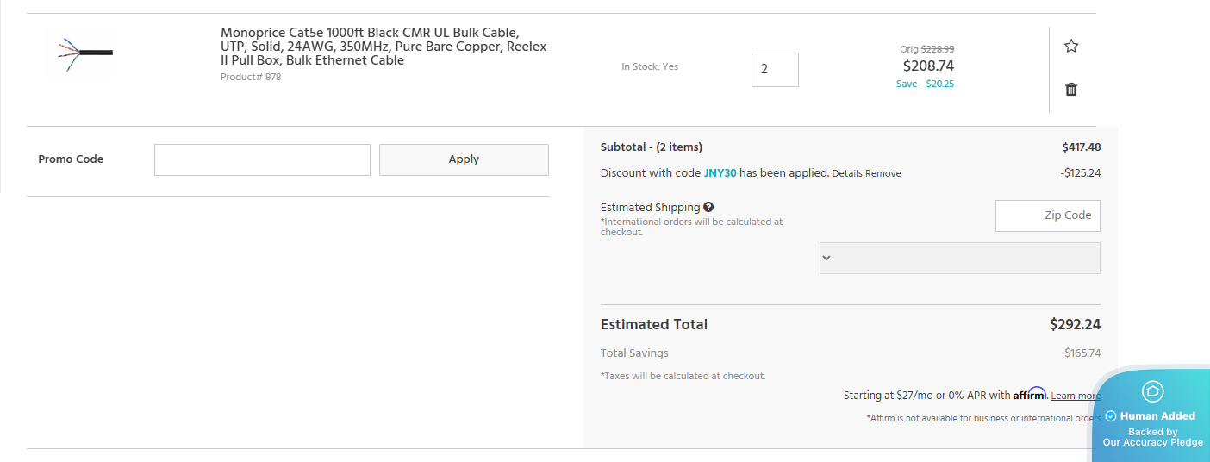The width and height of the screenshot is (1210, 462).
Task: Click the Affirm logo
Action: pos(1030,395)
